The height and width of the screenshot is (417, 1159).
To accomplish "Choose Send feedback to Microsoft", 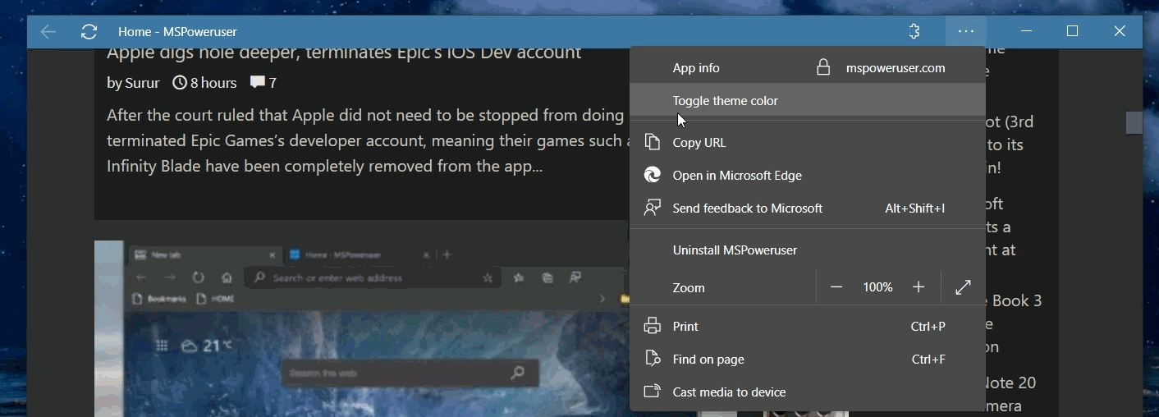I will (808, 208).
